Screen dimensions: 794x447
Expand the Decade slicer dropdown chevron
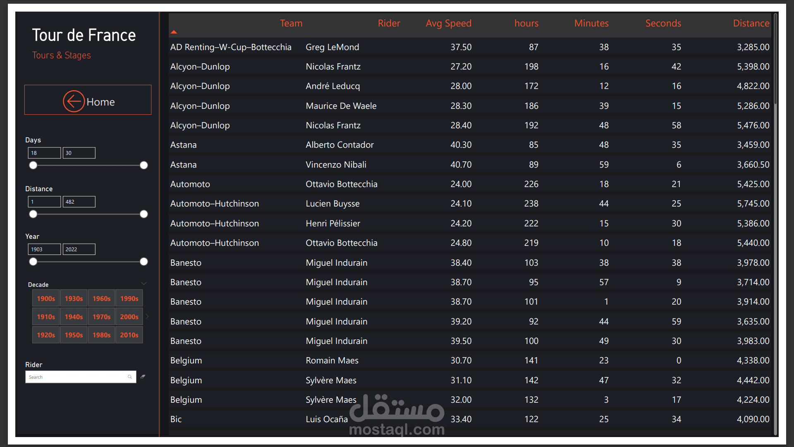144,284
